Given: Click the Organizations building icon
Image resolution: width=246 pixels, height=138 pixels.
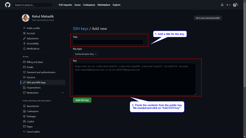Looking at the screenshot, I should click(x=24, y=88).
